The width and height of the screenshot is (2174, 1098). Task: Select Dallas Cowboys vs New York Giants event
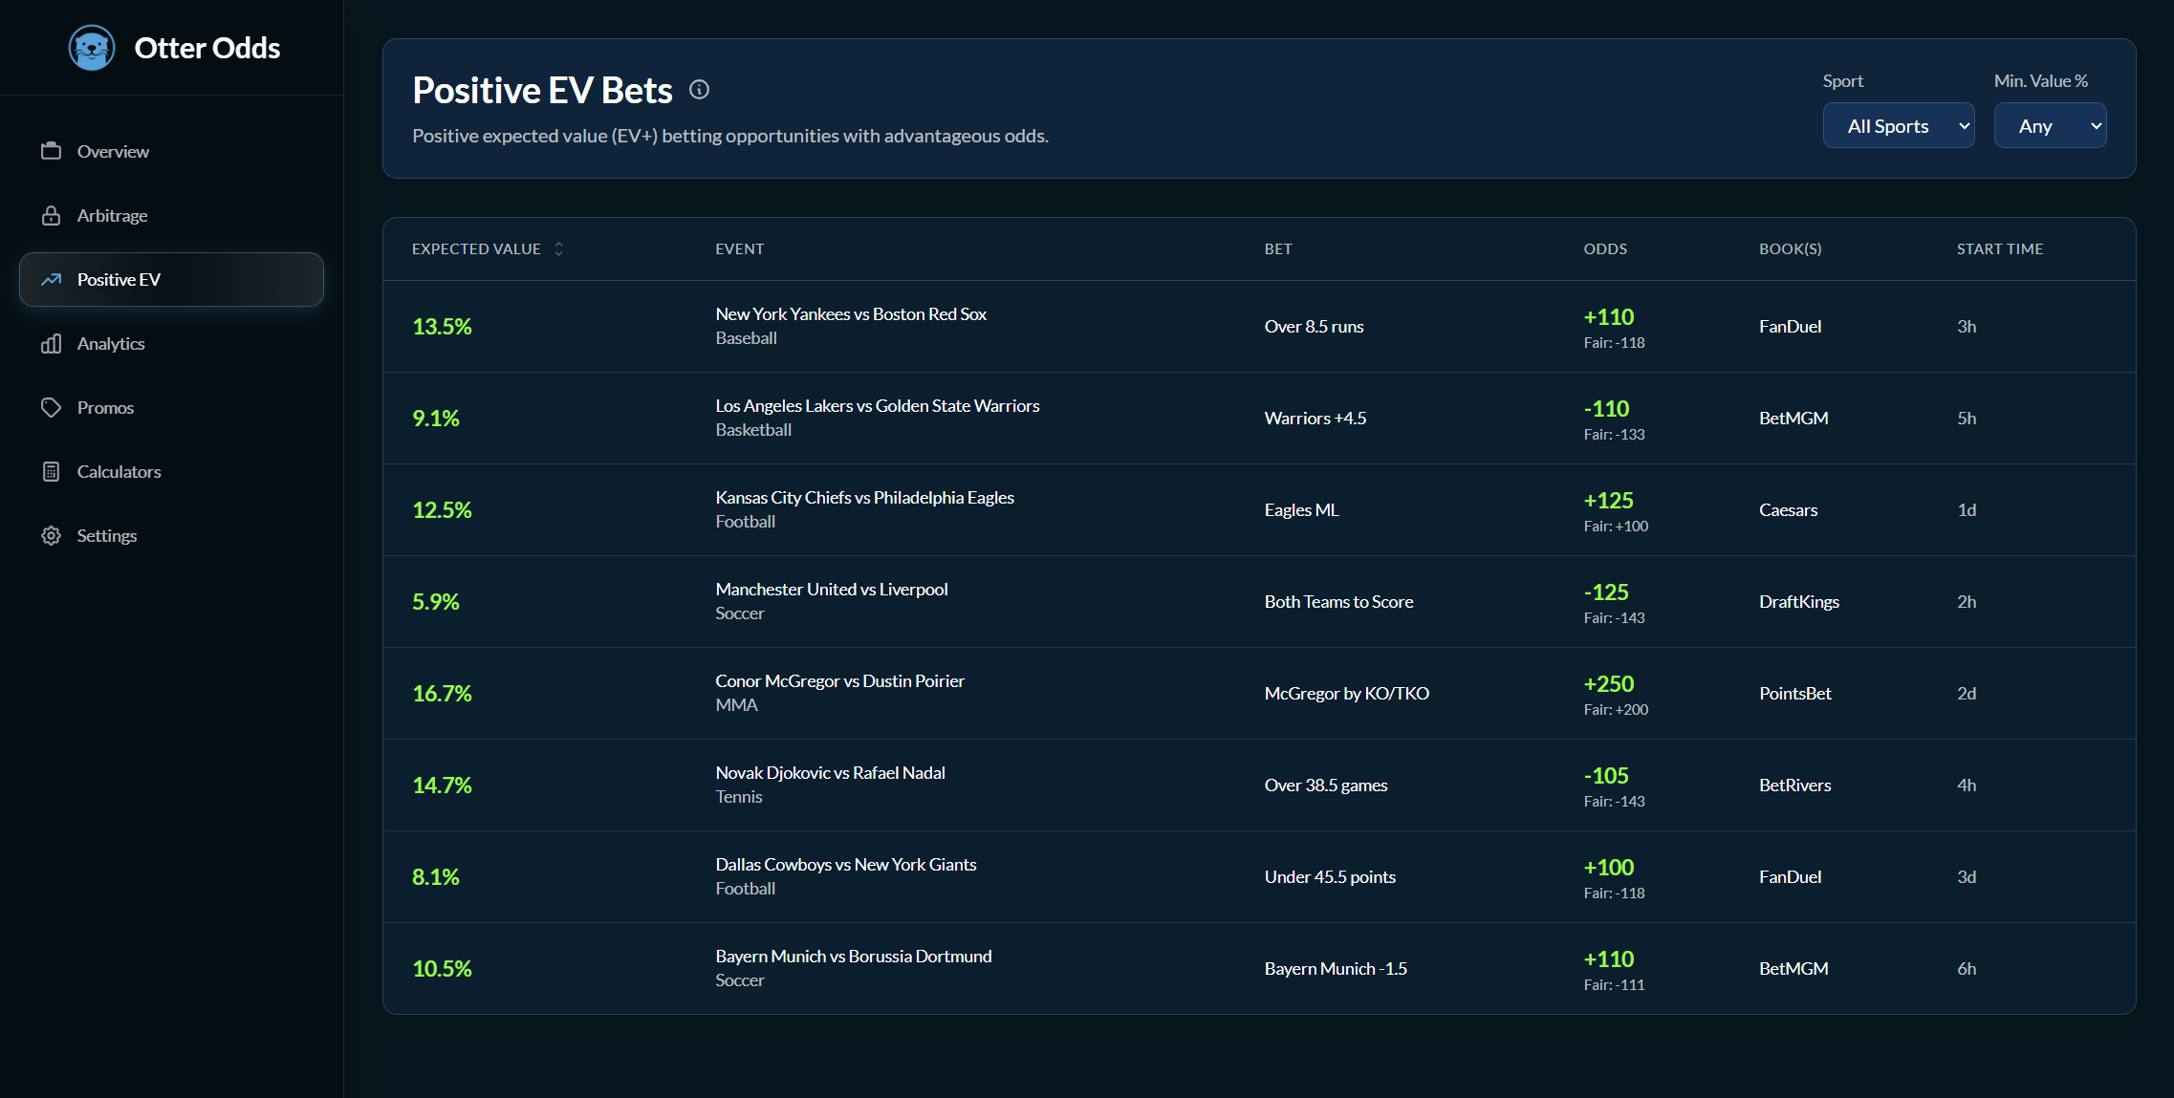click(846, 864)
